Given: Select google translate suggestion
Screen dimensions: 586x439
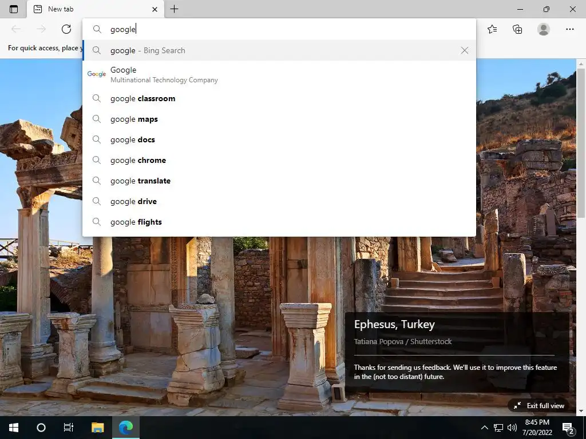Looking at the screenshot, I should [279, 181].
